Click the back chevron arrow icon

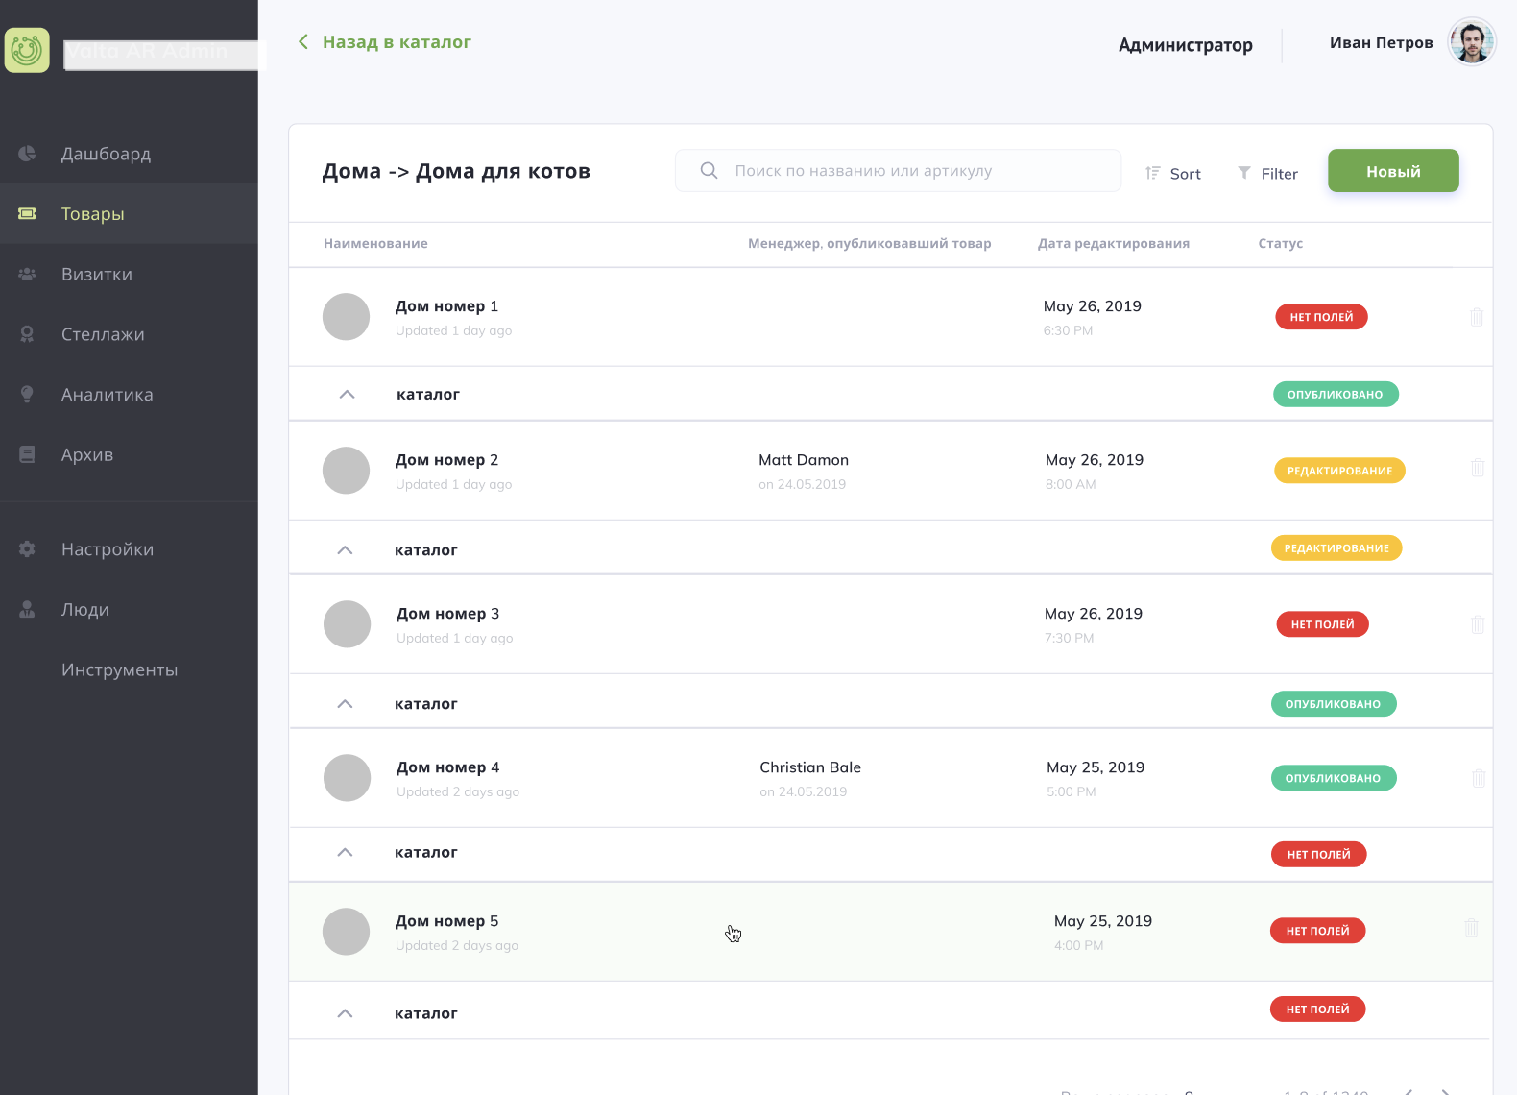click(x=303, y=41)
